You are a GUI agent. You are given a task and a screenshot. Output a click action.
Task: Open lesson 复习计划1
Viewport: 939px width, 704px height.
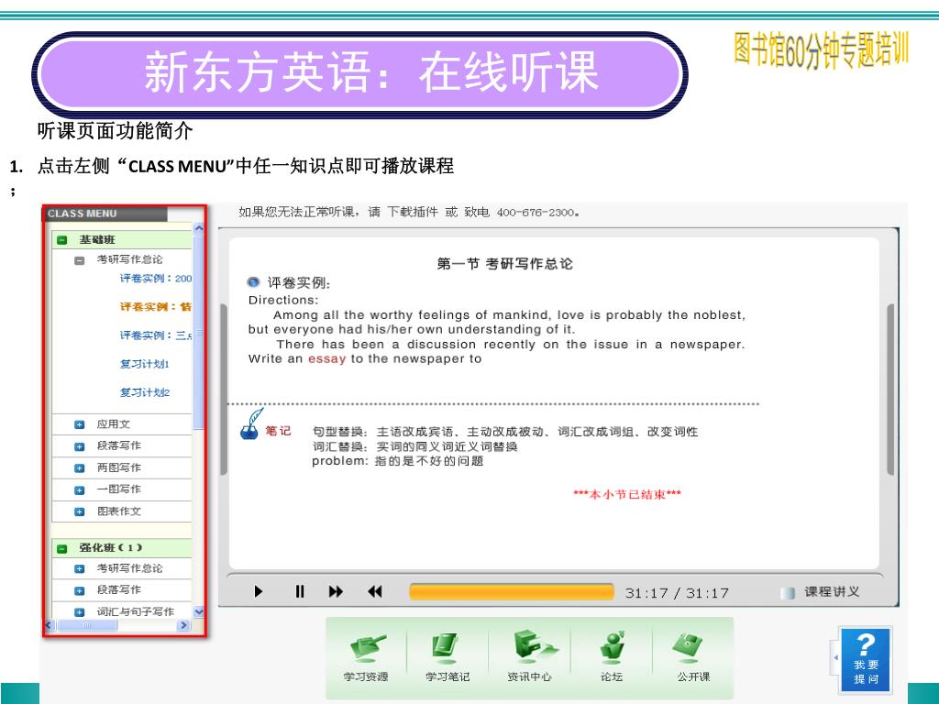[144, 364]
